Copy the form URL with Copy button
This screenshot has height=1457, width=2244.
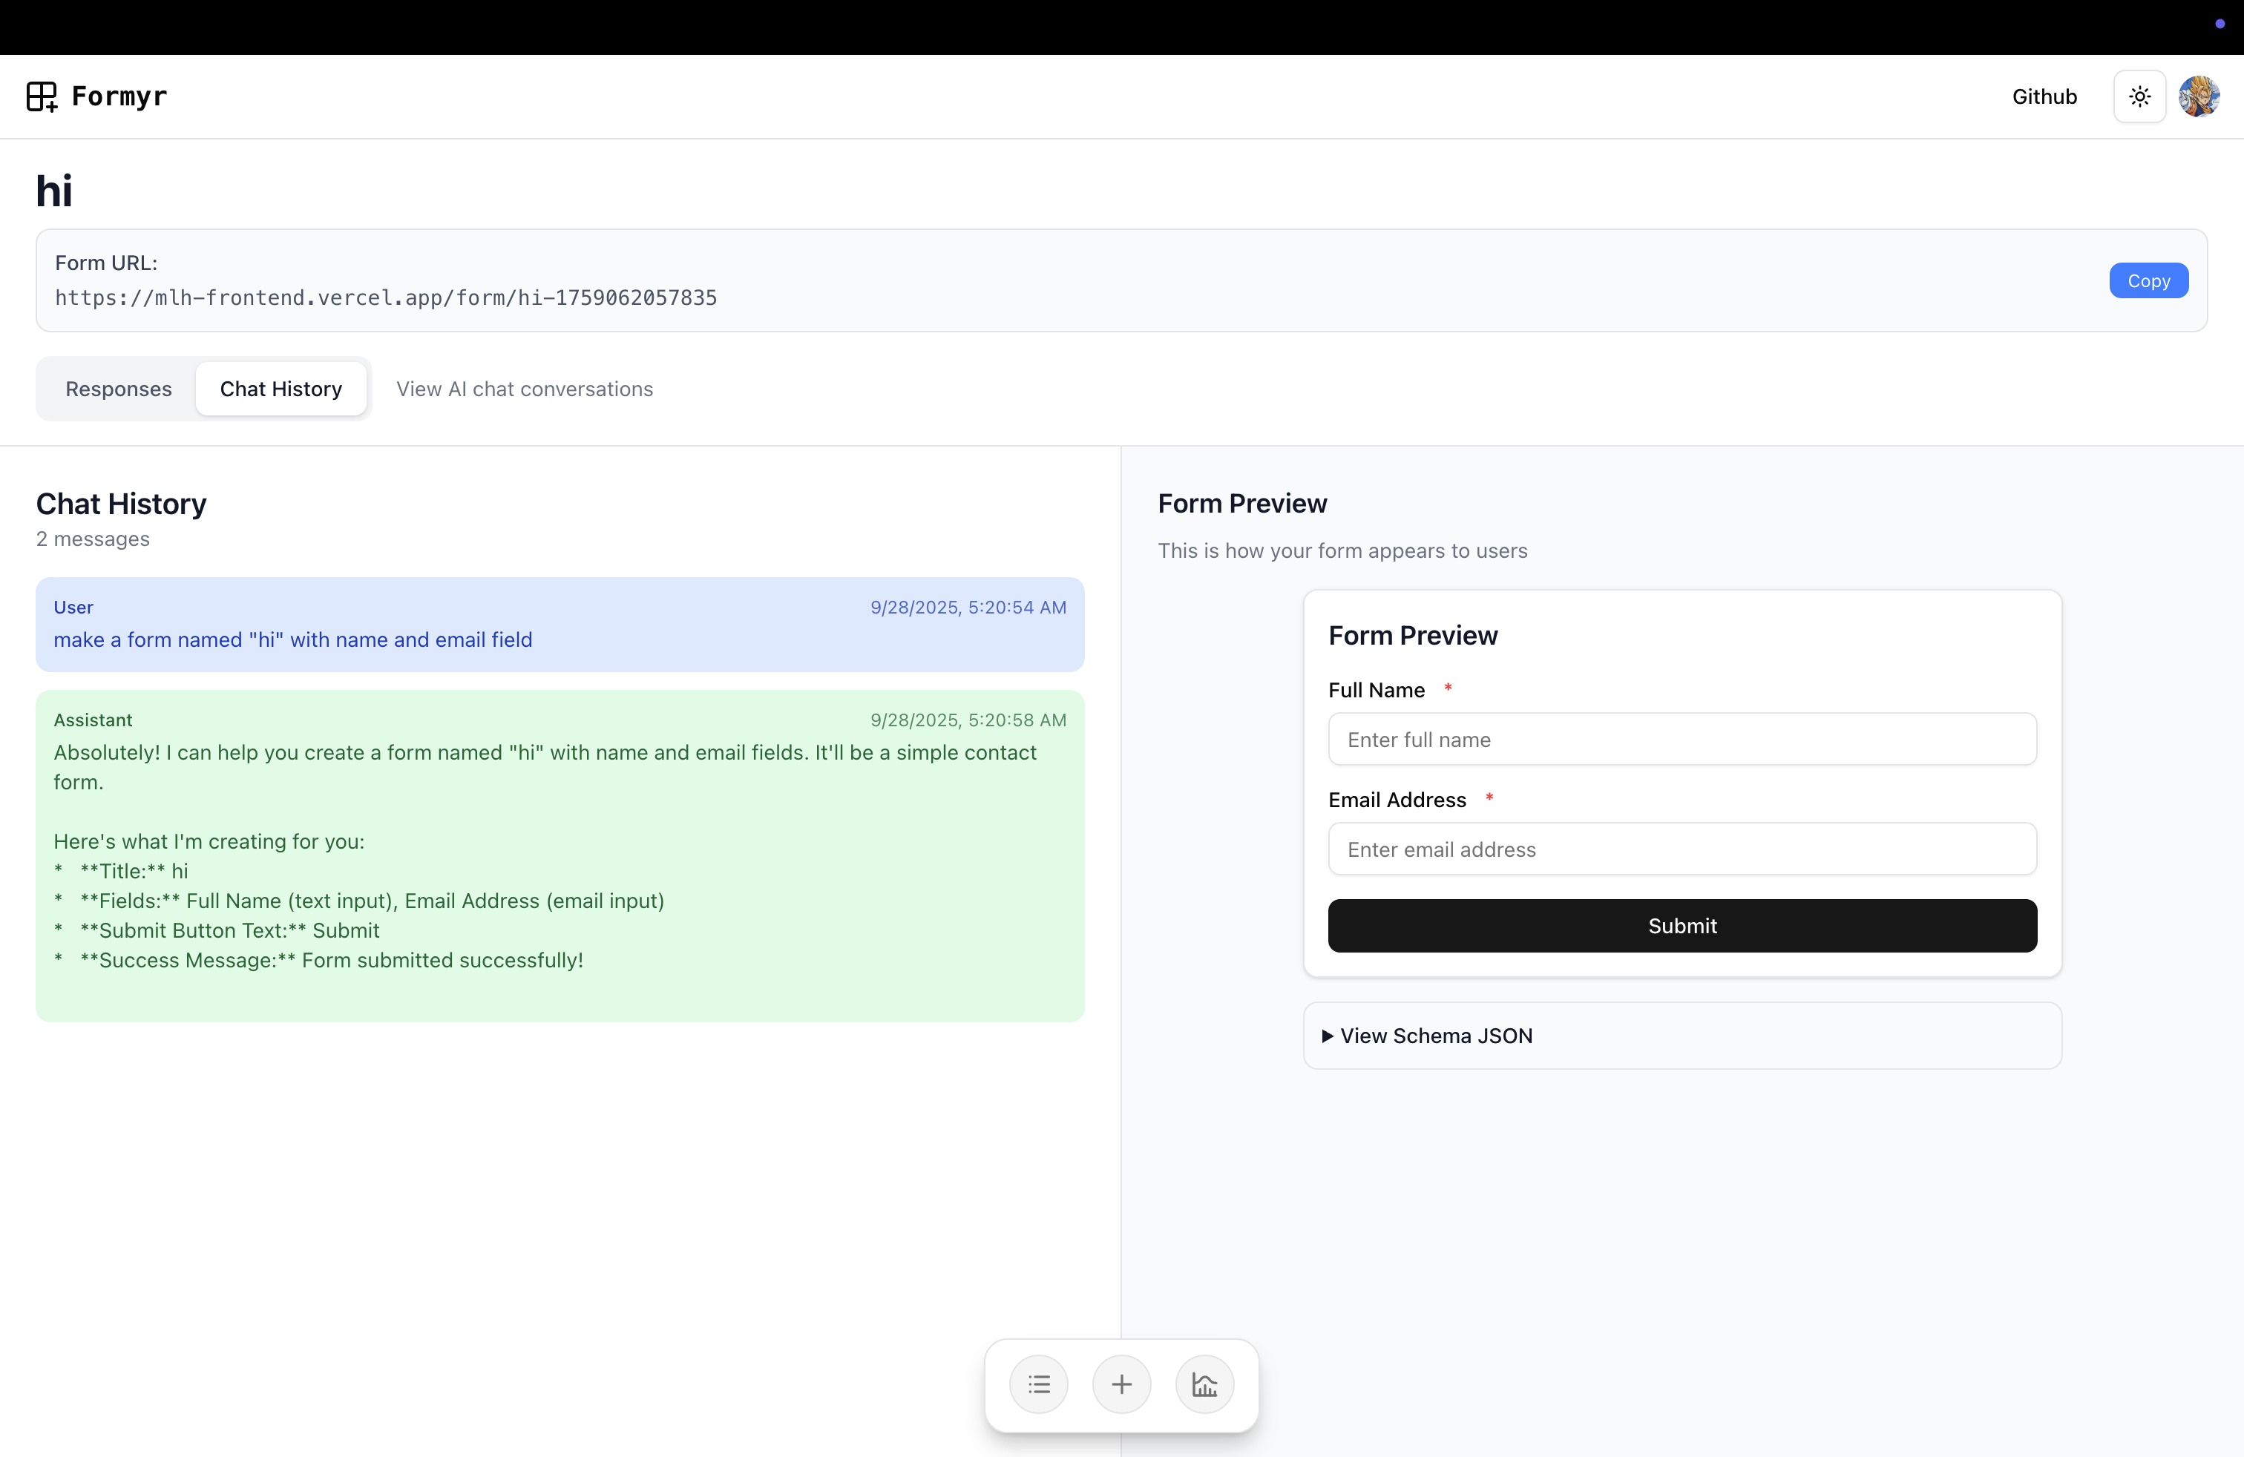point(2148,281)
